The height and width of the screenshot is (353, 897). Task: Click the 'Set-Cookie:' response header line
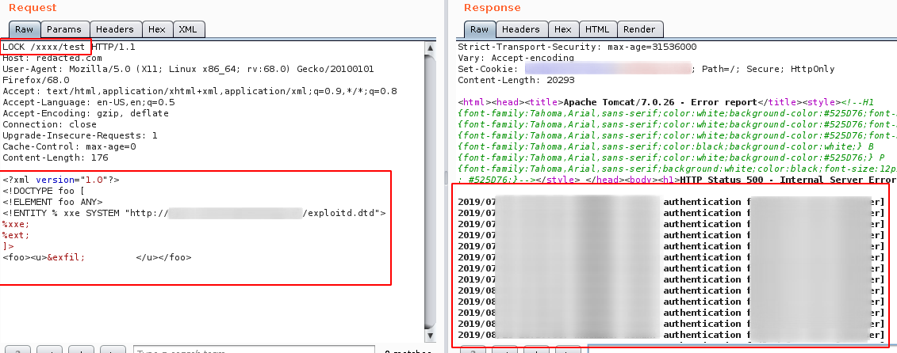(x=646, y=69)
